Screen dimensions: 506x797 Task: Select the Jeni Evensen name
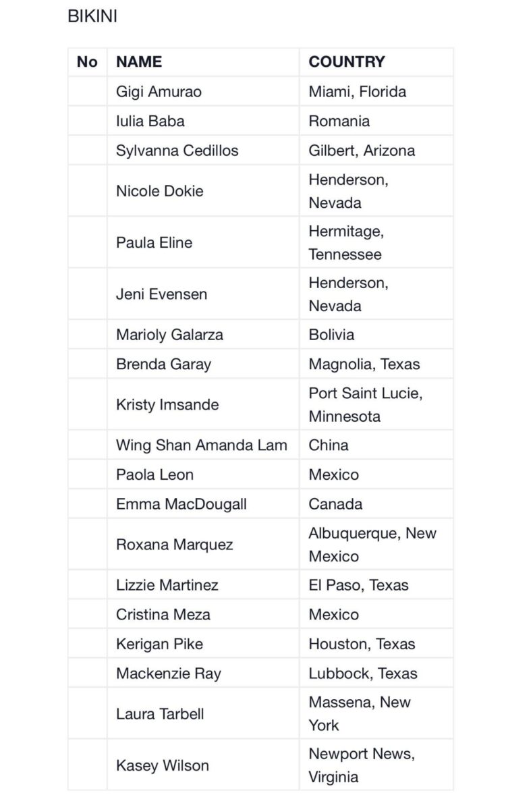[161, 294]
